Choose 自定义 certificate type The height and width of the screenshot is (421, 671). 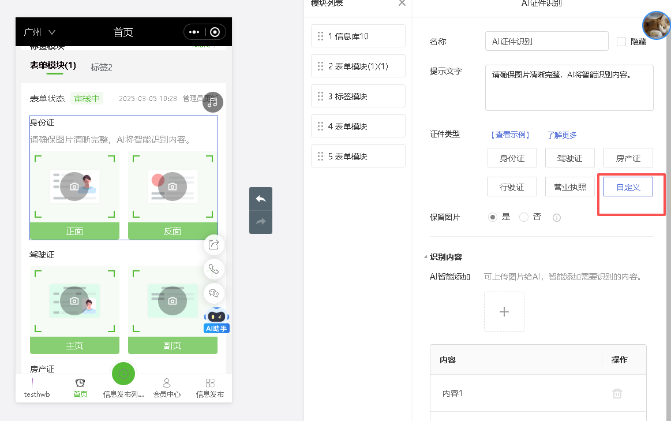pyautogui.click(x=628, y=187)
